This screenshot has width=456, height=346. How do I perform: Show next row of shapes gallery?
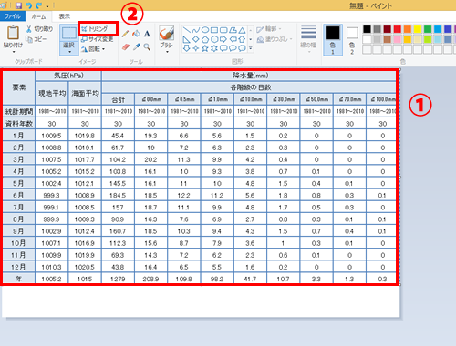[x=251, y=39]
